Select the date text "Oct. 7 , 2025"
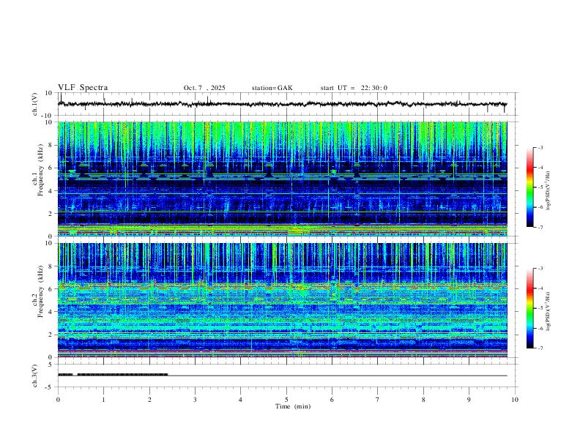580x448 pixels. point(204,88)
